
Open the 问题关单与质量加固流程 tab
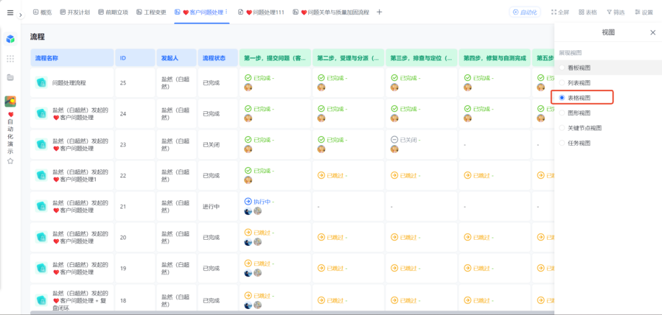pos(331,12)
